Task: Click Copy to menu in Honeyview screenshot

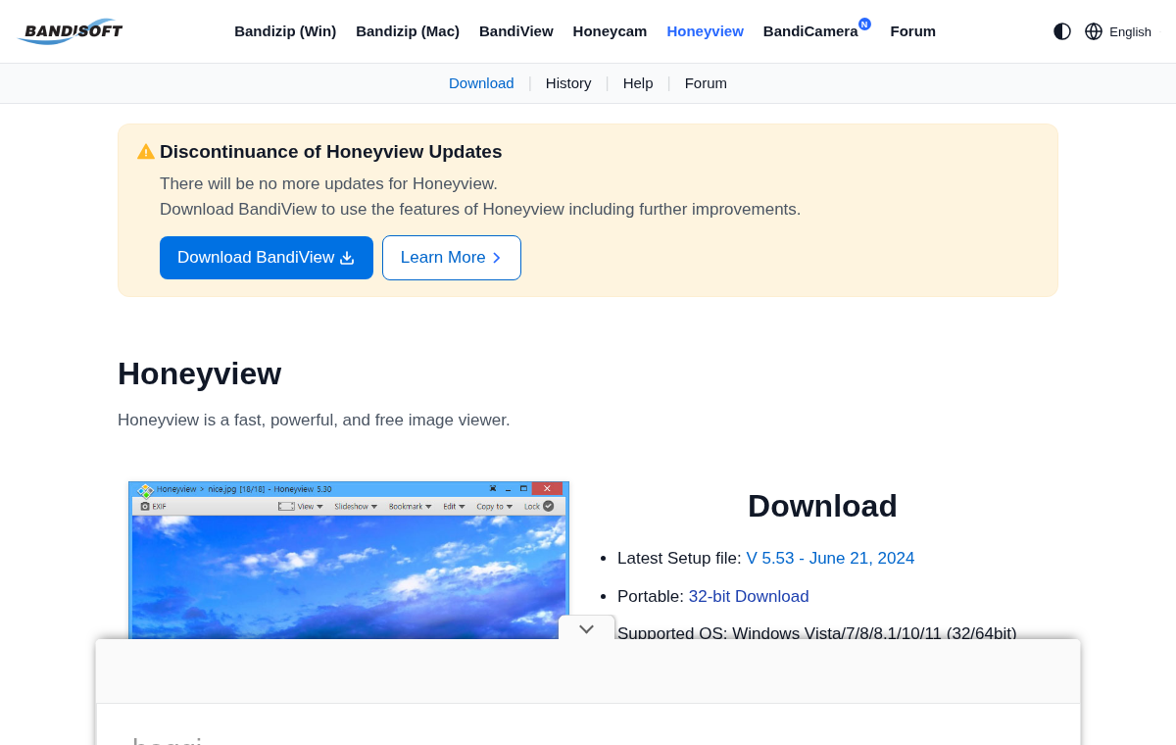Action: (x=494, y=507)
